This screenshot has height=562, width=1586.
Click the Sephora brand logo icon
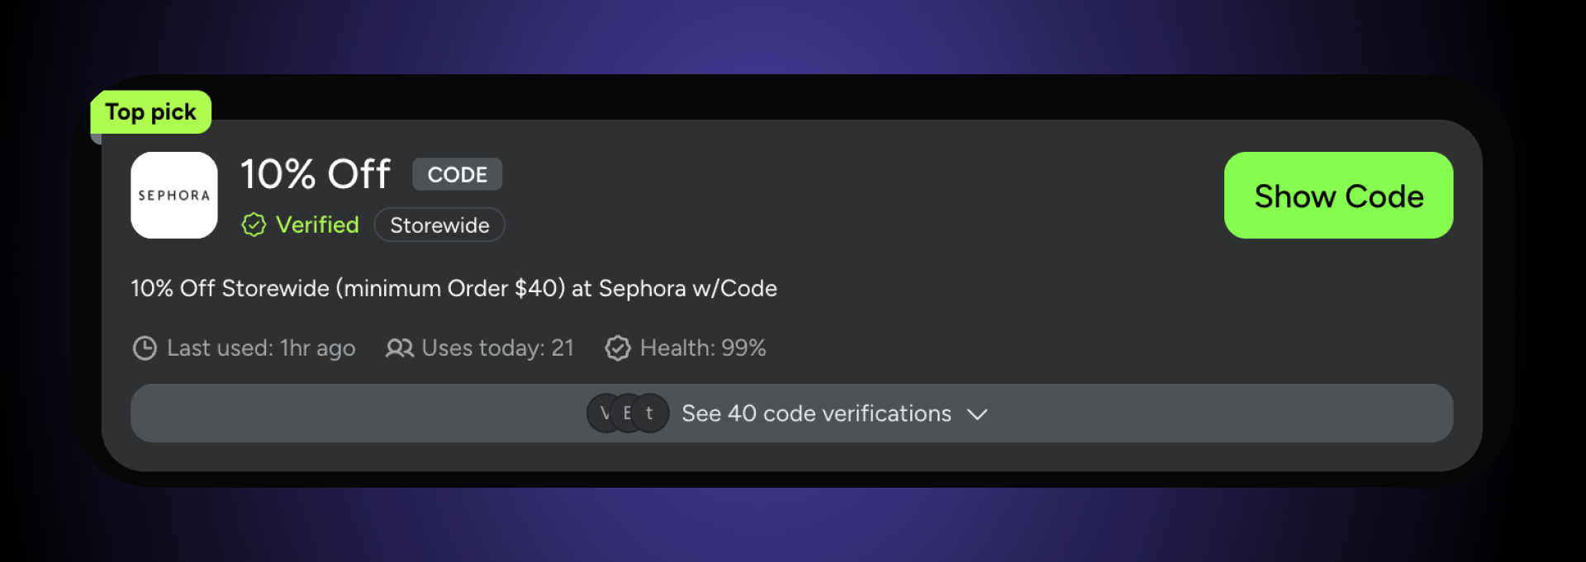coord(173,195)
